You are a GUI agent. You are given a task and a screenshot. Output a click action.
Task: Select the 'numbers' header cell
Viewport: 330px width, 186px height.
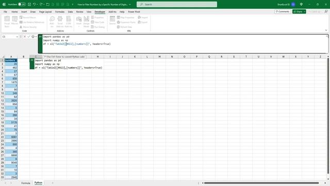(x=11, y=60)
